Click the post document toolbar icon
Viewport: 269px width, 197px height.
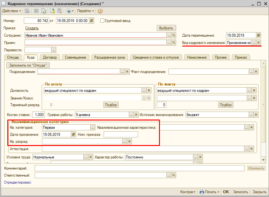52,11
